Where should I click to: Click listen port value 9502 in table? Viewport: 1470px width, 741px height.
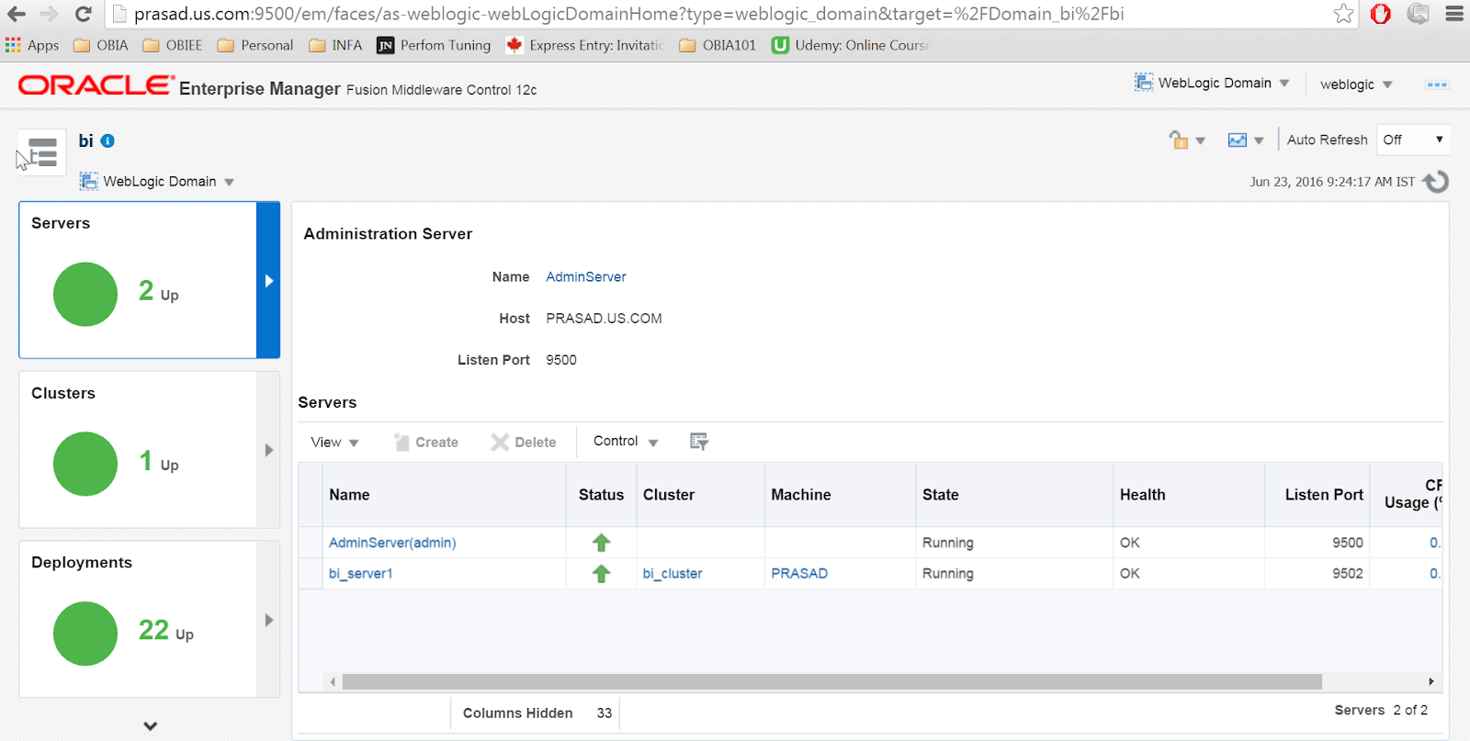[1348, 574]
